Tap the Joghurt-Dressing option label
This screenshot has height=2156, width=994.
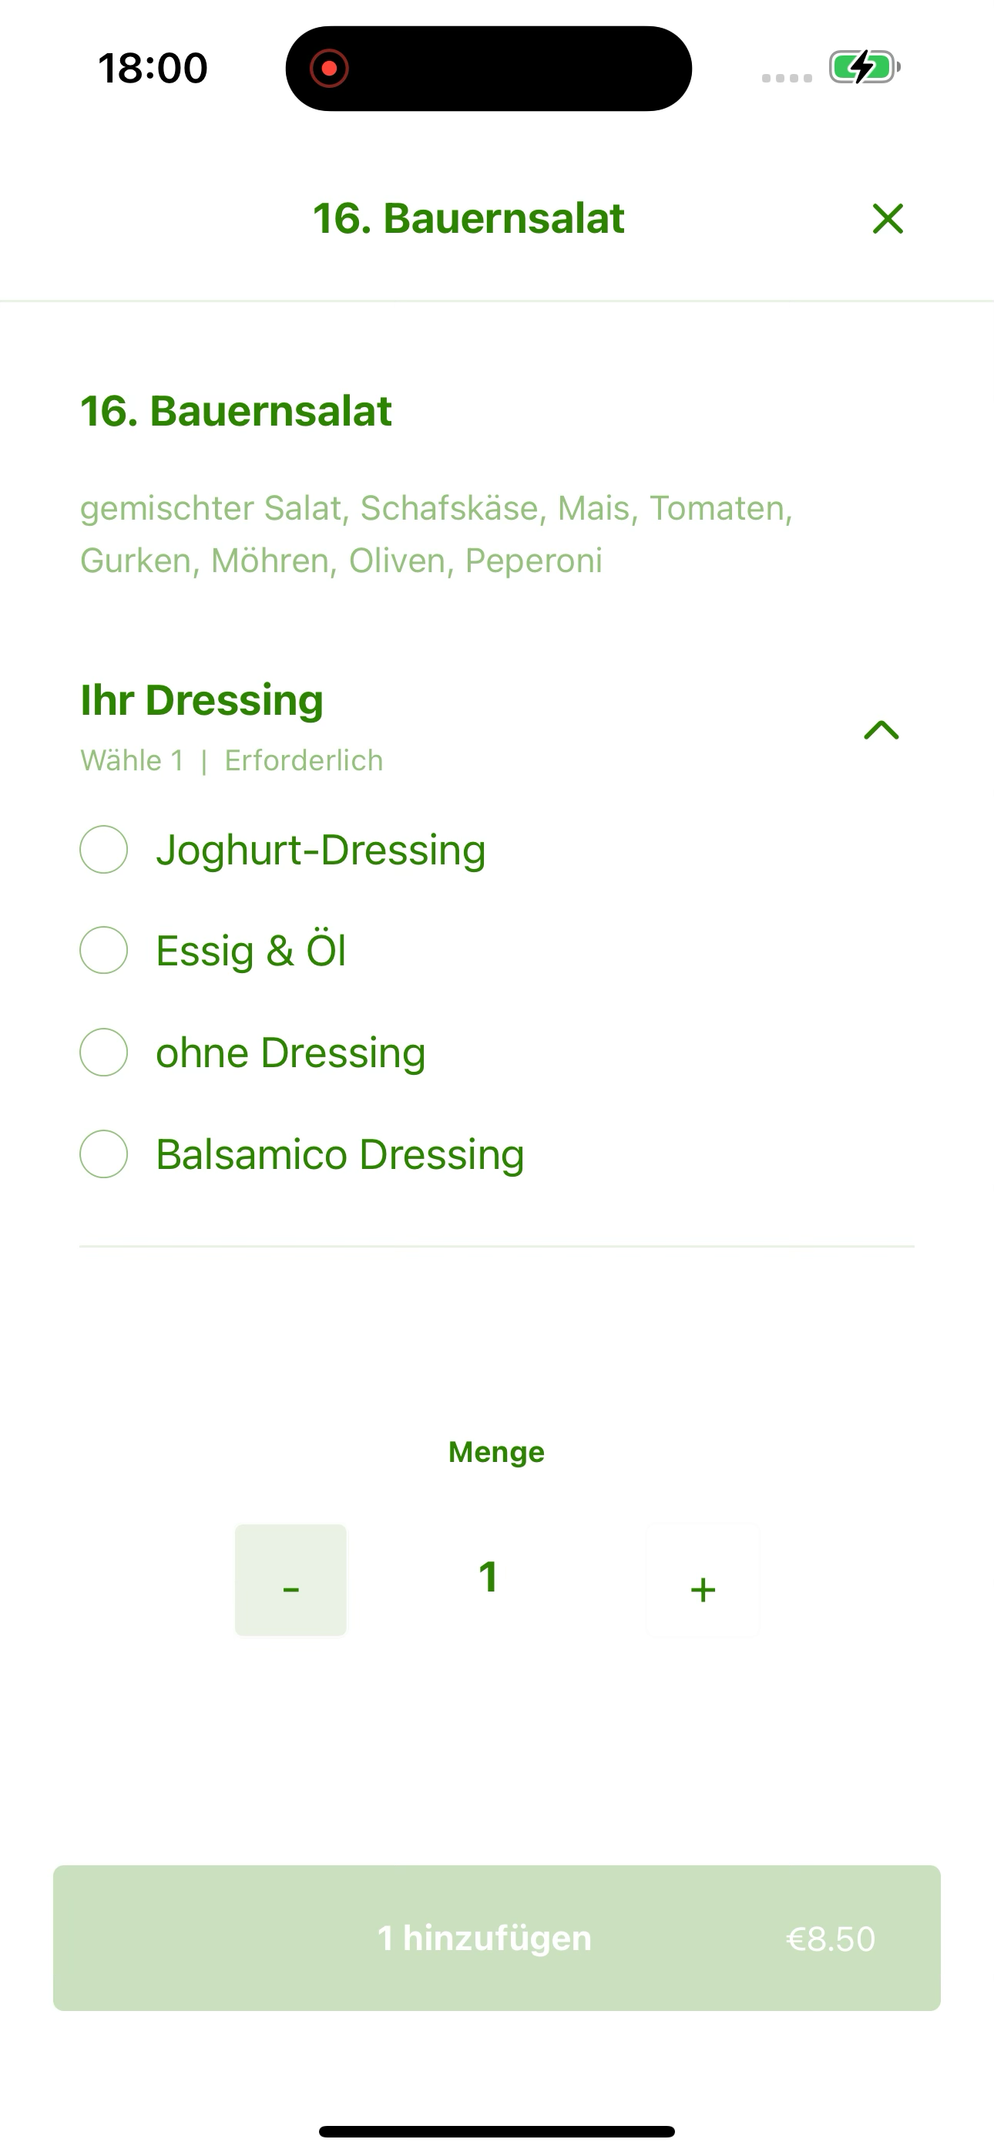(x=321, y=851)
